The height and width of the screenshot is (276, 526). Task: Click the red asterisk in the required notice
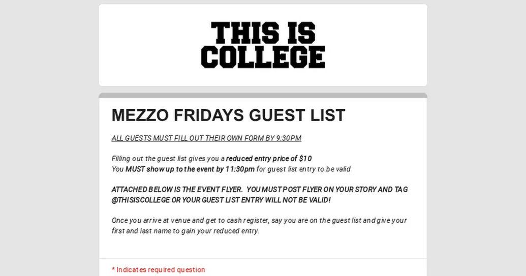(x=113, y=269)
